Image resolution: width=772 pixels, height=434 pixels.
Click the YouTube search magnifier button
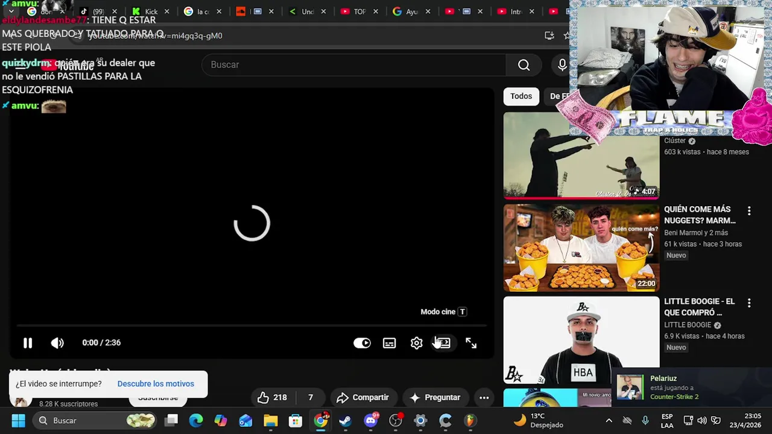(x=524, y=65)
